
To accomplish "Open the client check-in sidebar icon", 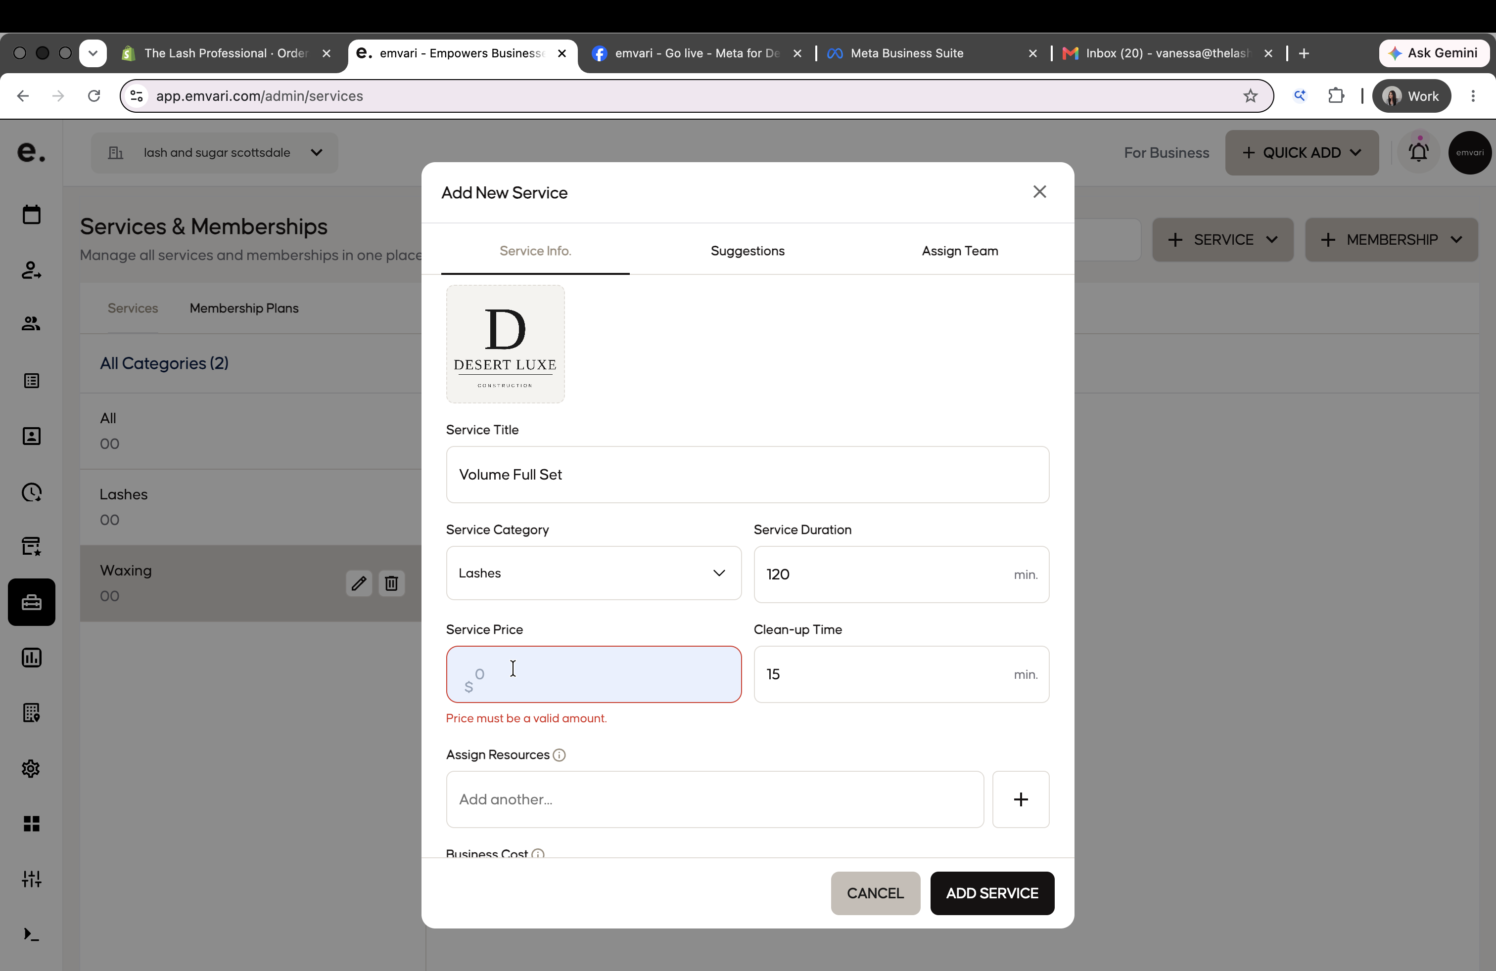I will click(32, 270).
